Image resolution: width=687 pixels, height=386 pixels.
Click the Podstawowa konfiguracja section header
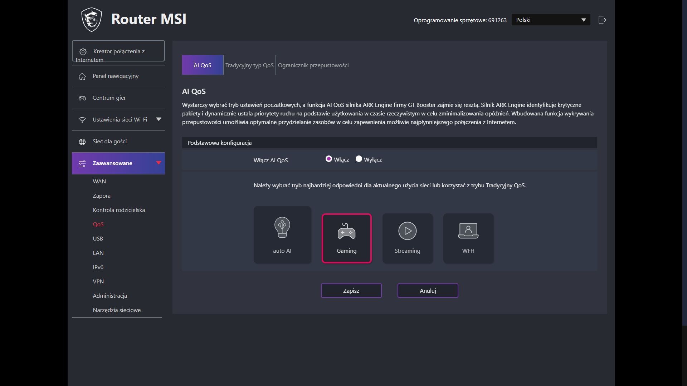[x=390, y=143]
